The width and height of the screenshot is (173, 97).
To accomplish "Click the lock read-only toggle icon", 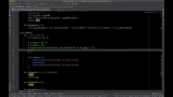I will click(160, 96).
